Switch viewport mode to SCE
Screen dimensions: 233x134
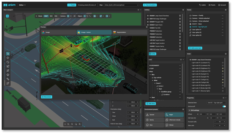point(51,16)
